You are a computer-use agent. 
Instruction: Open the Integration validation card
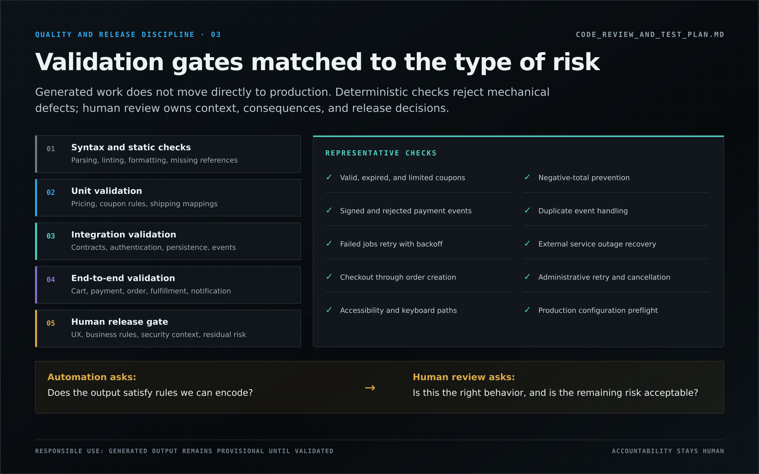pyautogui.click(x=168, y=241)
